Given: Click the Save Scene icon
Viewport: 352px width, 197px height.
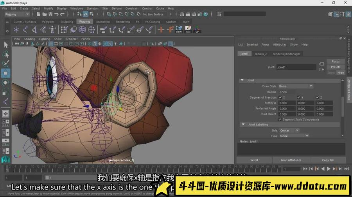Looking at the screenshot, I should tap(50, 14).
